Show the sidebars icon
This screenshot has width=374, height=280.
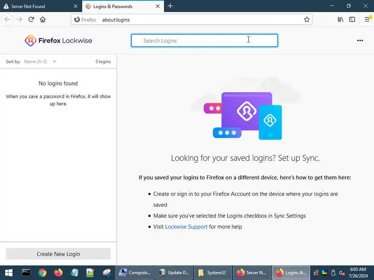pyautogui.click(x=352, y=20)
